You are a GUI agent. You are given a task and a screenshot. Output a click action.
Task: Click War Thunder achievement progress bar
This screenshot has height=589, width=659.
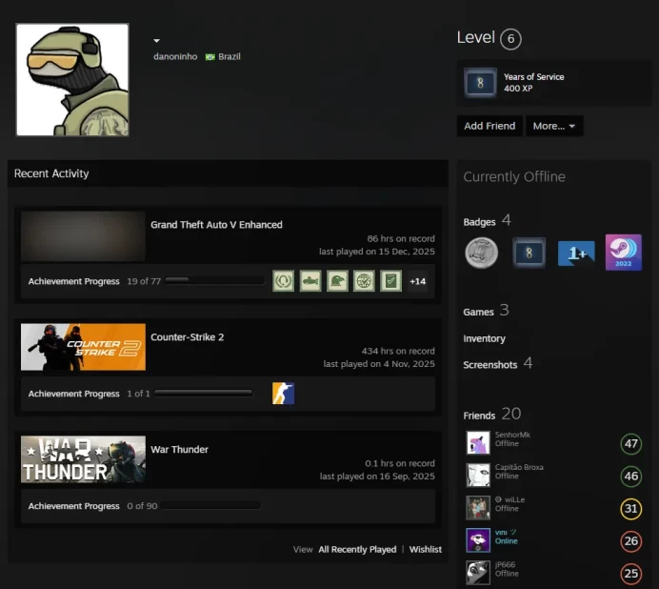pyautogui.click(x=211, y=505)
